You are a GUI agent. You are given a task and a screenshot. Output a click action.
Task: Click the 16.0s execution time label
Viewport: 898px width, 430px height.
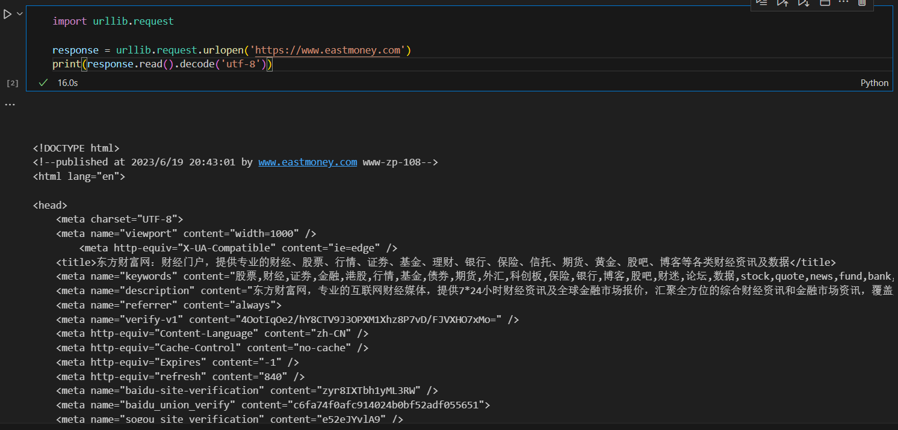click(x=67, y=83)
